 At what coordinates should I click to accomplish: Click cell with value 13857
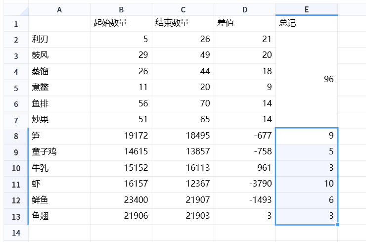tap(183, 152)
